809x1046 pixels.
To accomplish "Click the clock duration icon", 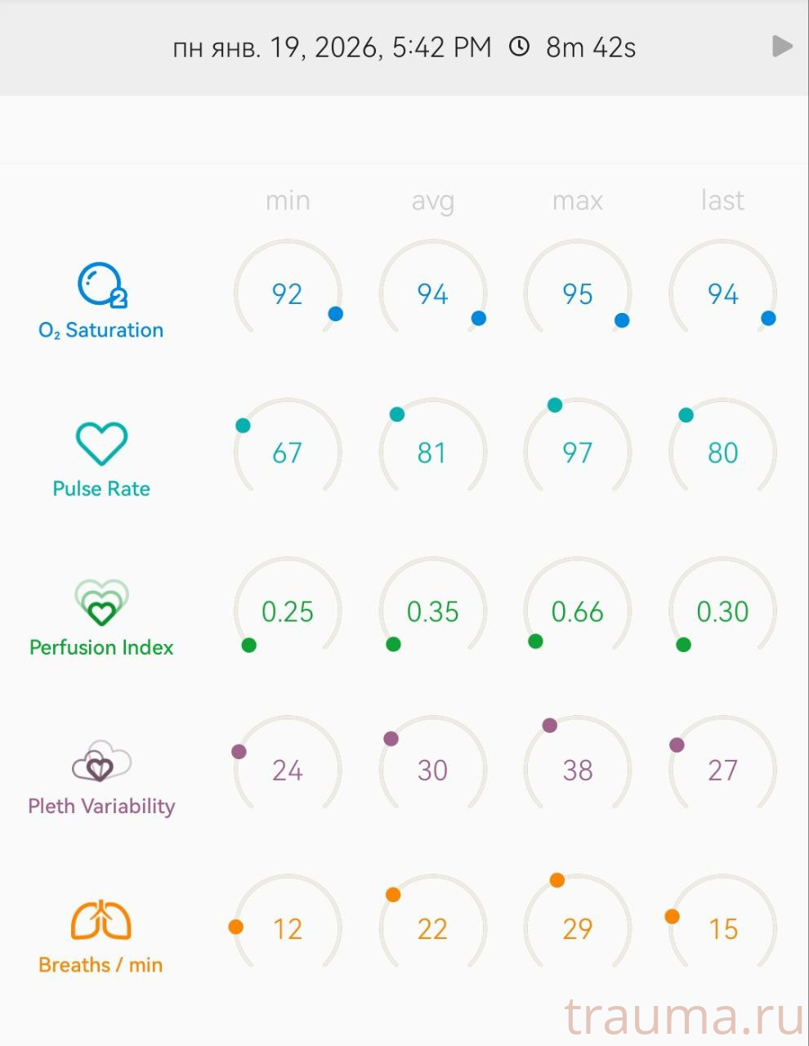I will point(519,47).
